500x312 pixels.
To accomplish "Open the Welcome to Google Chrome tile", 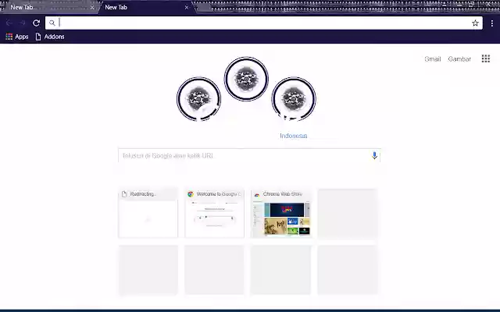I will click(214, 213).
